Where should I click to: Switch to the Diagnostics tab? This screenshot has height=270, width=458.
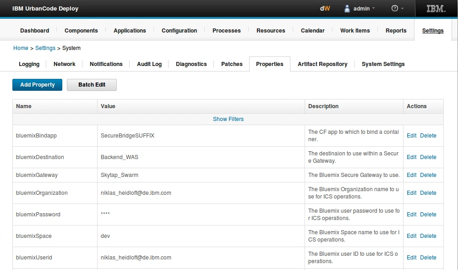click(x=191, y=64)
